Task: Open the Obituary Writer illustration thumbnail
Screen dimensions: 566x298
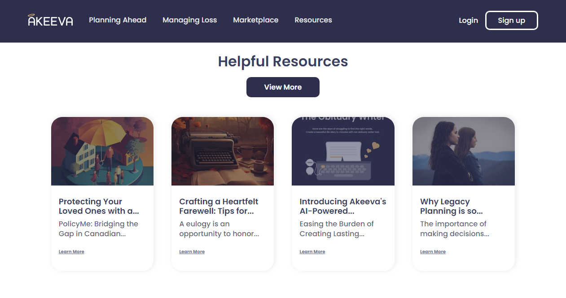Action: pyautogui.click(x=343, y=151)
